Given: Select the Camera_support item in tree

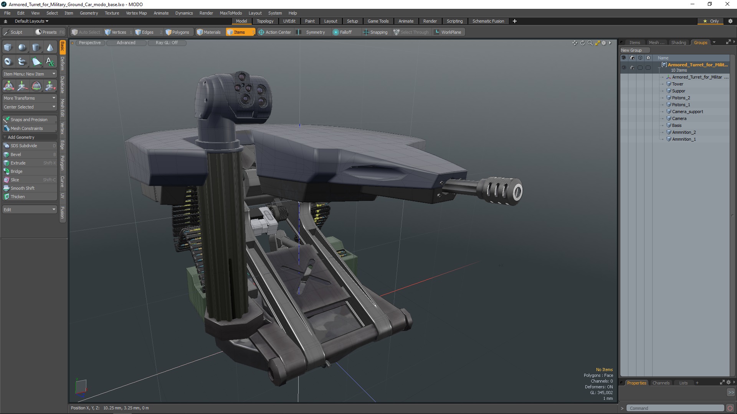Looking at the screenshot, I should click(x=687, y=112).
